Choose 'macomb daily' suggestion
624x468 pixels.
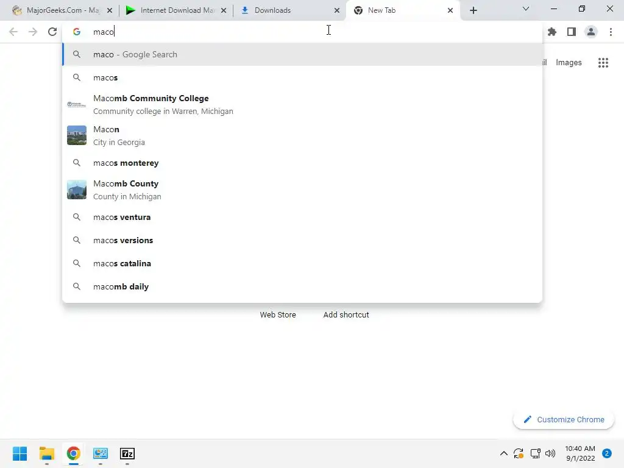point(302,286)
